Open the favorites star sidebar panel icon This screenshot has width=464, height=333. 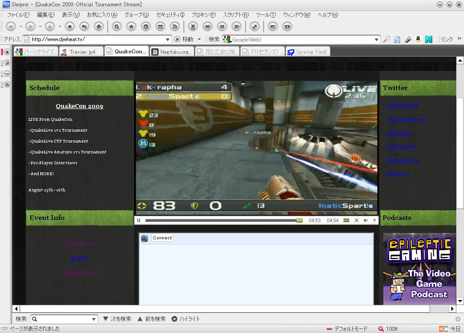pos(7,52)
